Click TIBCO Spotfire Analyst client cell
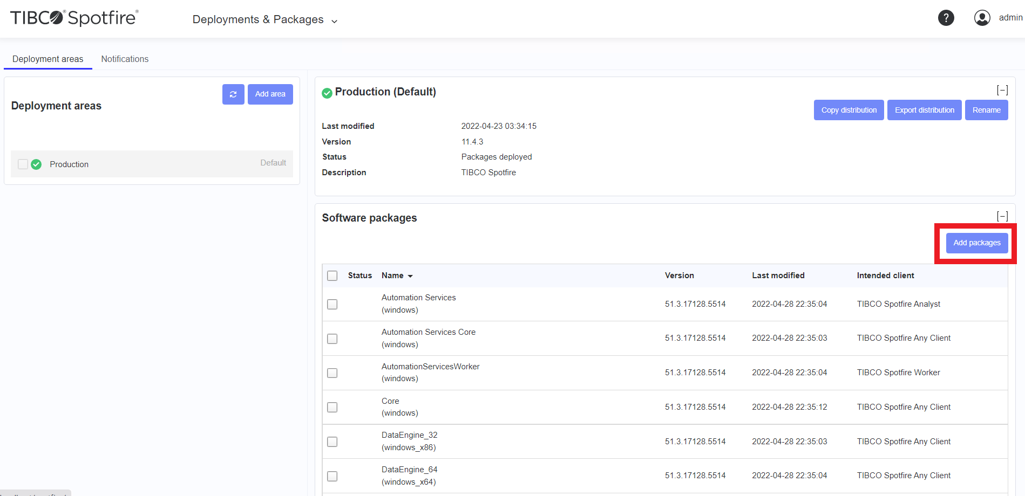The height and width of the screenshot is (496, 1025). coord(899,304)
